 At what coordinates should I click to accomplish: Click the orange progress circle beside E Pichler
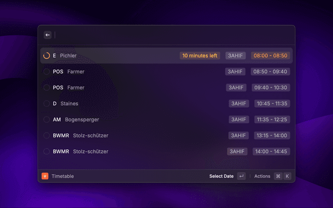[46, 56]
